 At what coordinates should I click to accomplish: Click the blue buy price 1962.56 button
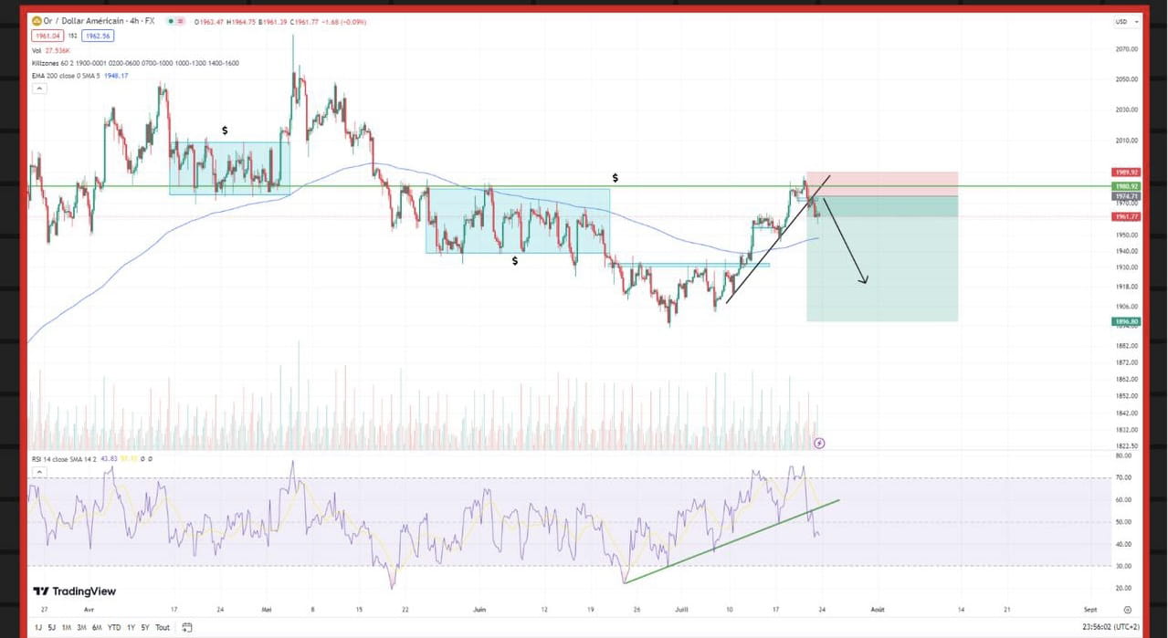(x=98, y=36)
